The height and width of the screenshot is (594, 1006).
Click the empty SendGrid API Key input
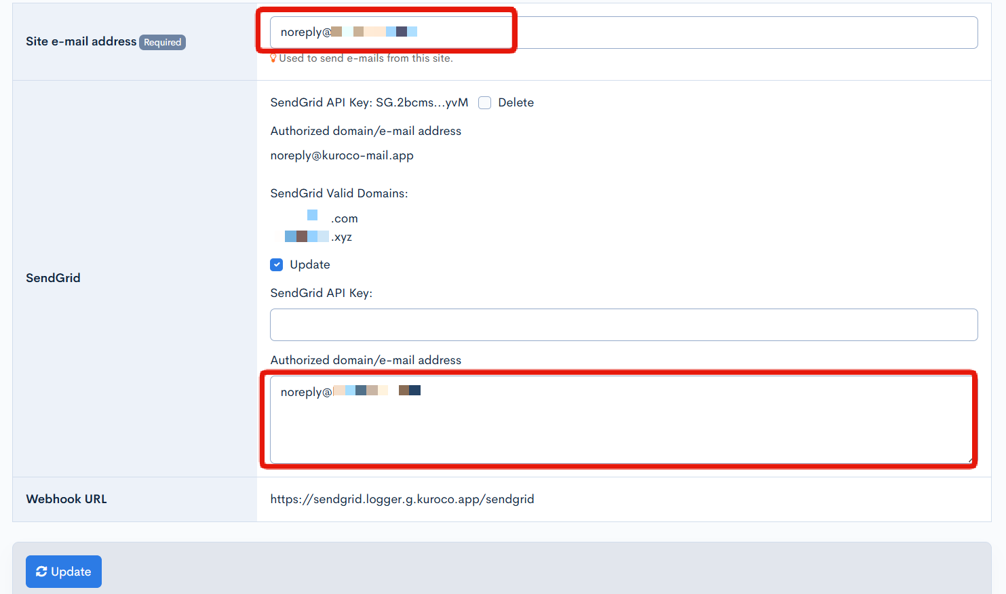pos(623,325)
